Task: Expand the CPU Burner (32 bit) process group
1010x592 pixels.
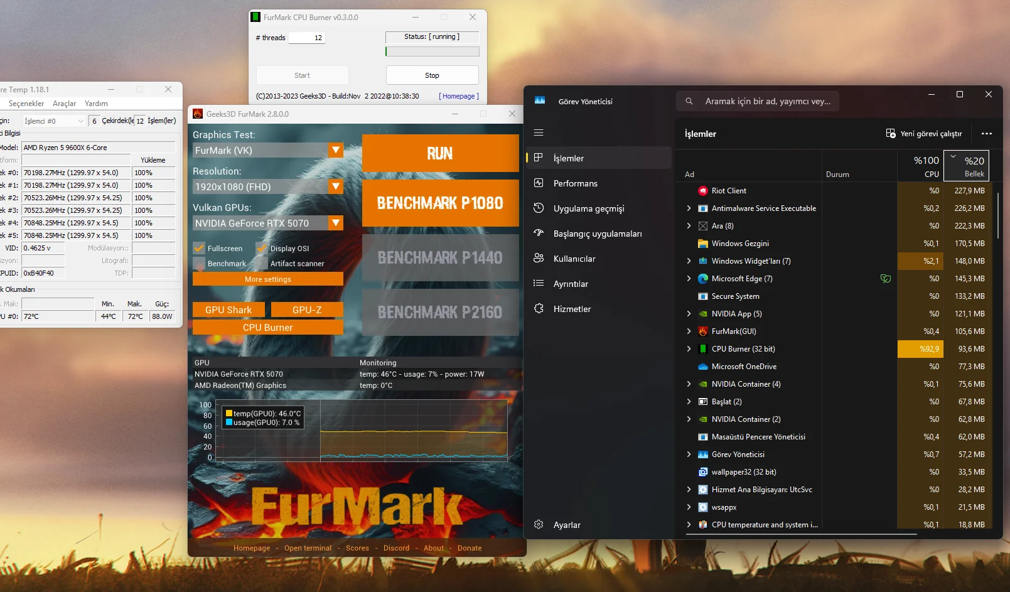Action: coord(689,348)
